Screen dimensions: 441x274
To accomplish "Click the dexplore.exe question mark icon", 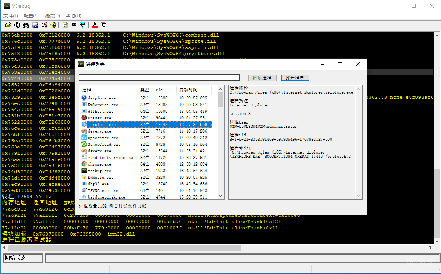I will (x=84, y=98).
